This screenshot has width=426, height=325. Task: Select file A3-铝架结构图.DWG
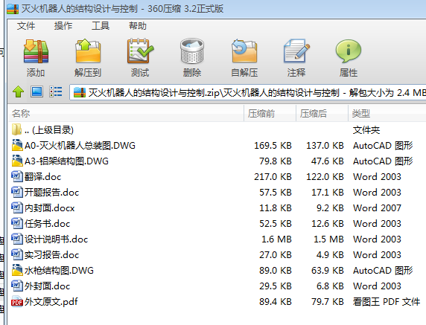tap(217, 161)
